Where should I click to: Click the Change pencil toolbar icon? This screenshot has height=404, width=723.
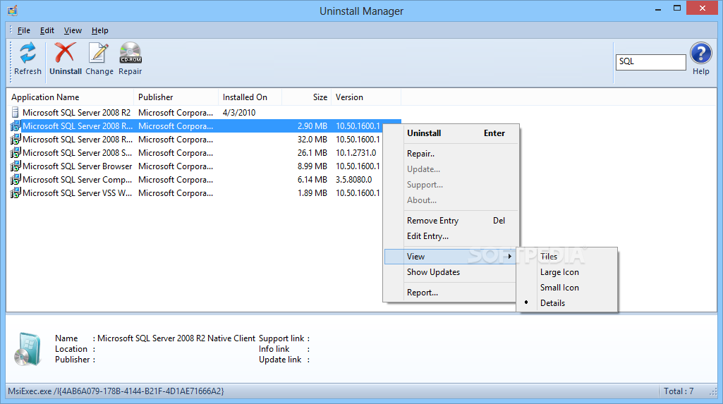[x=99, y=52]
